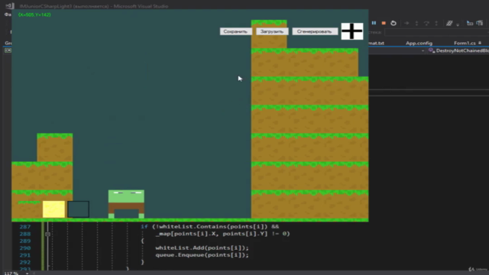This screenshot has height=275, width=489.
Task: Stop debugging with the orange square
Action: (x=384, y=23)
